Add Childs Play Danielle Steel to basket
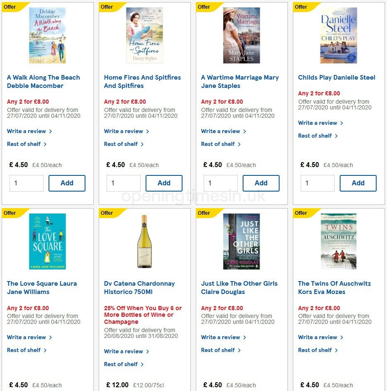The width and height of the screenshot is (387, 391). (358, 183)
